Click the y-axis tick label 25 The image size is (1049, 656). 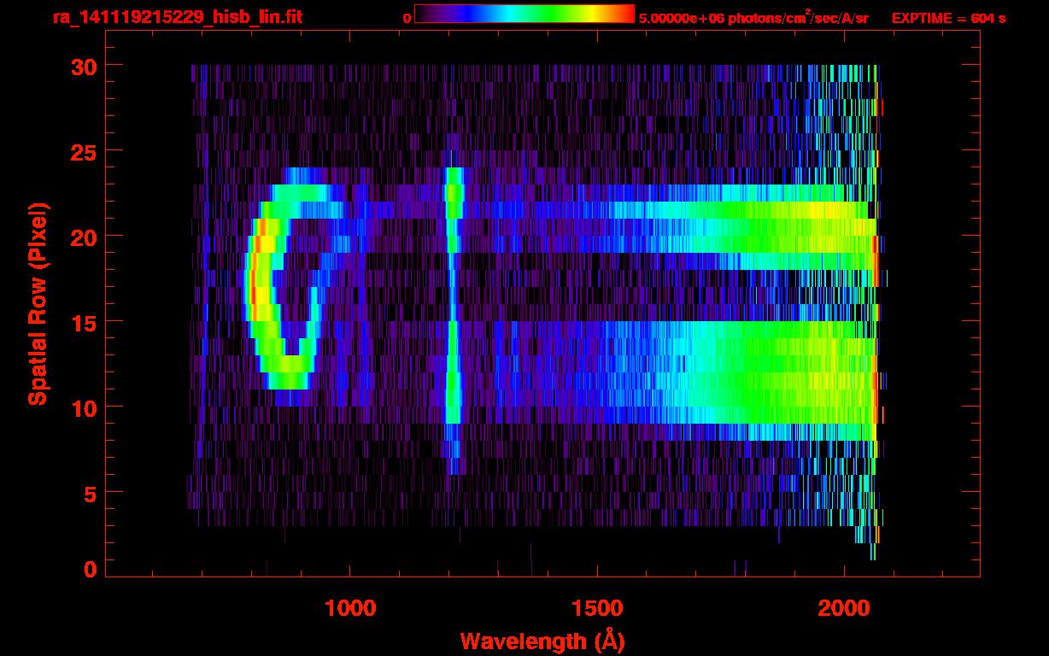pyautogui.click(x=83, y=151)
